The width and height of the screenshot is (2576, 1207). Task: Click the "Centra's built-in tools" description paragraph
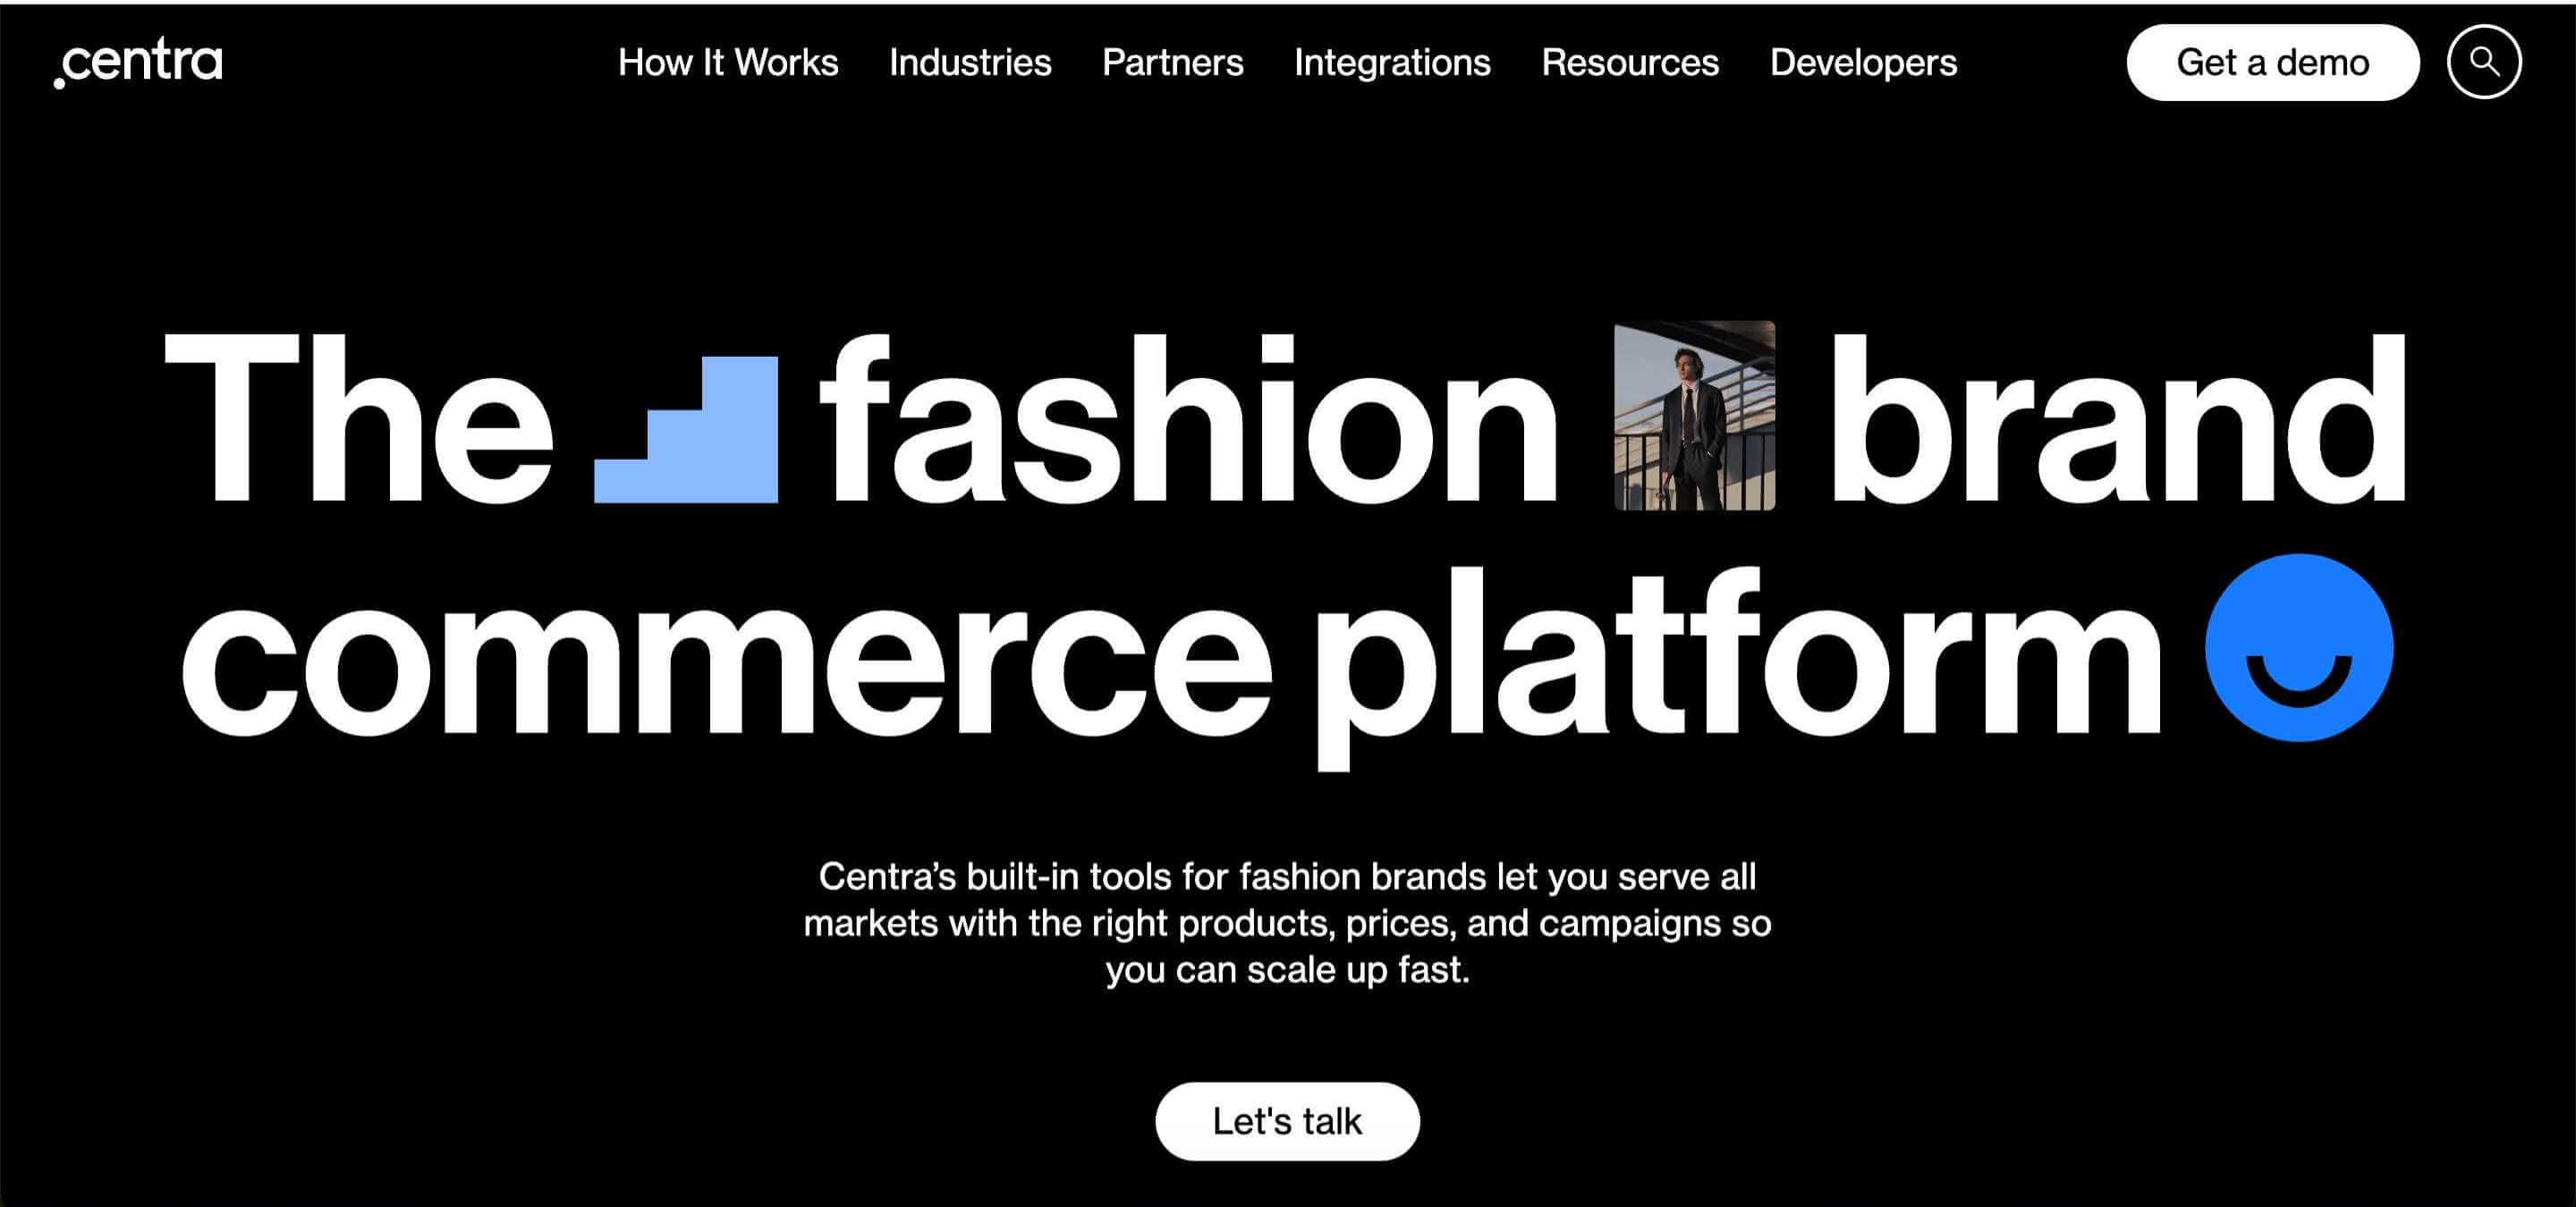coord(1288,924)
